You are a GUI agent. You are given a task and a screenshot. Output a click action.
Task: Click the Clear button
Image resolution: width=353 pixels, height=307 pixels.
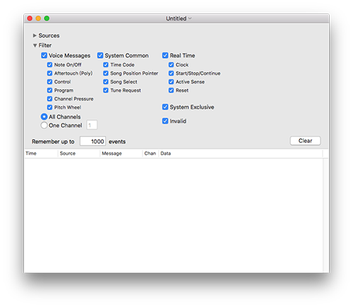305,141
